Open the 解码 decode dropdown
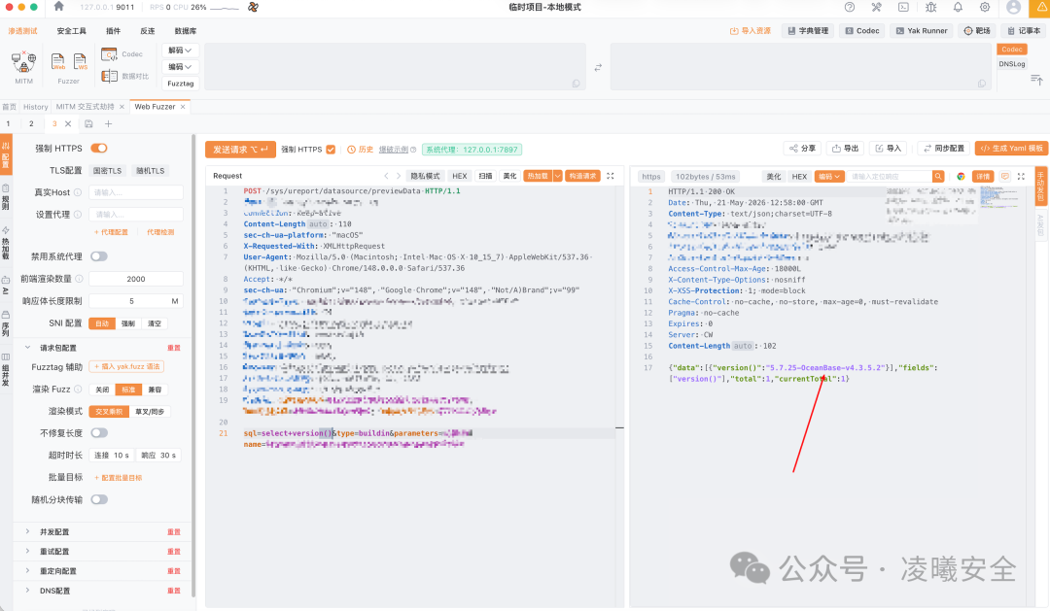The height and width of the screenshot is (611, 1050). (x=180, y=51)
